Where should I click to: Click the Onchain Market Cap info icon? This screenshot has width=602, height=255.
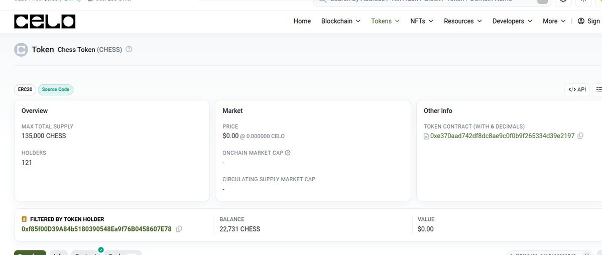pyautogui.click(x=288, y=153)
